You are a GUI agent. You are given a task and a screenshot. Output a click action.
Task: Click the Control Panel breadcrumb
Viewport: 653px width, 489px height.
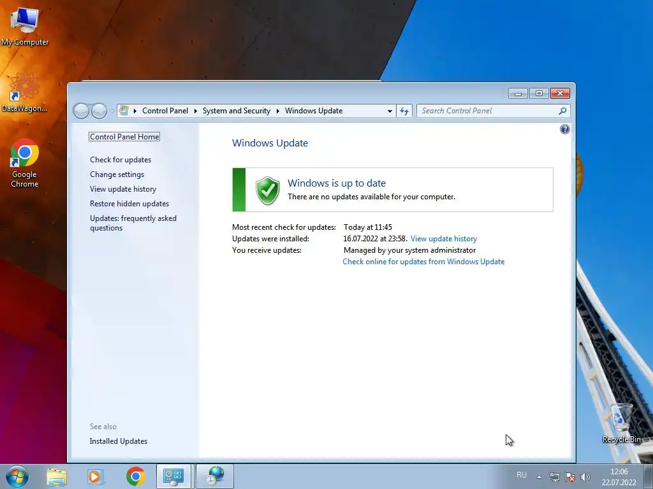click(165, 111)
